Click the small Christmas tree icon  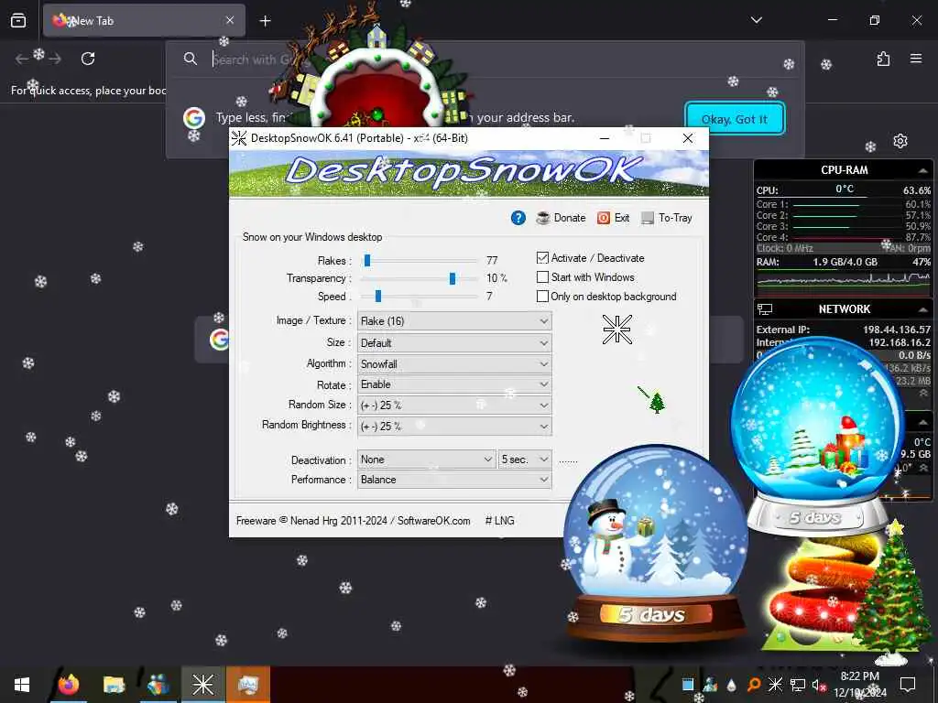[x=657, y=403]
